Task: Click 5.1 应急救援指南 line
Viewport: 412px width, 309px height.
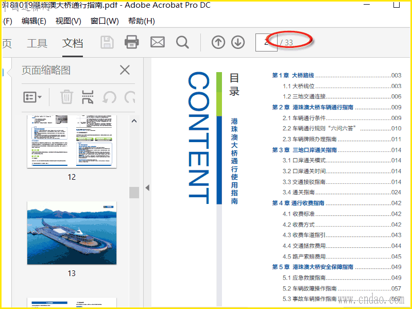Action: [342, 278]
